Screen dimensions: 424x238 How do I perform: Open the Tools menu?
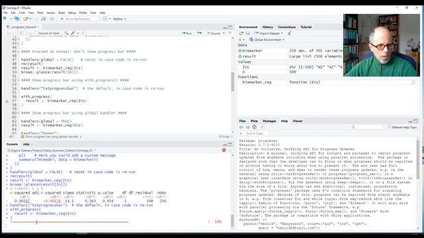pos(93,13)
